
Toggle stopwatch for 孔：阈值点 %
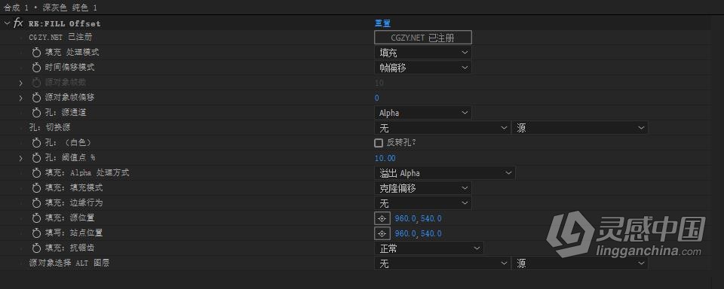coord(36,158)
